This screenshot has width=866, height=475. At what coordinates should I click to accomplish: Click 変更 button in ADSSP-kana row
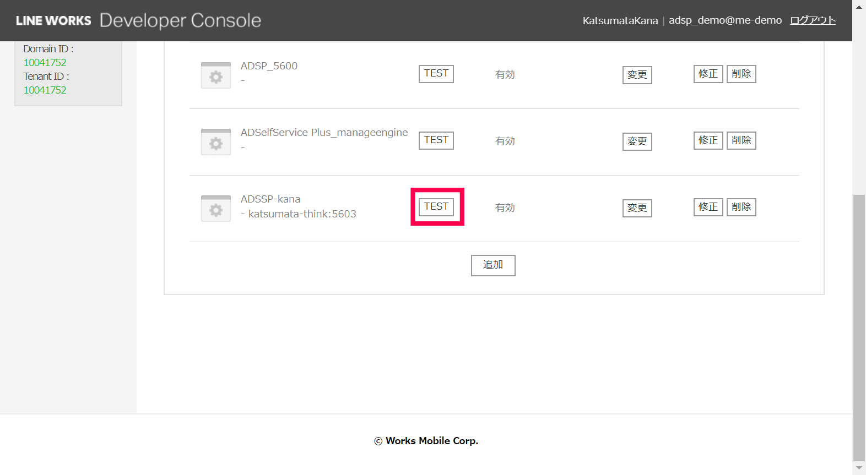(x=637, y=208)
